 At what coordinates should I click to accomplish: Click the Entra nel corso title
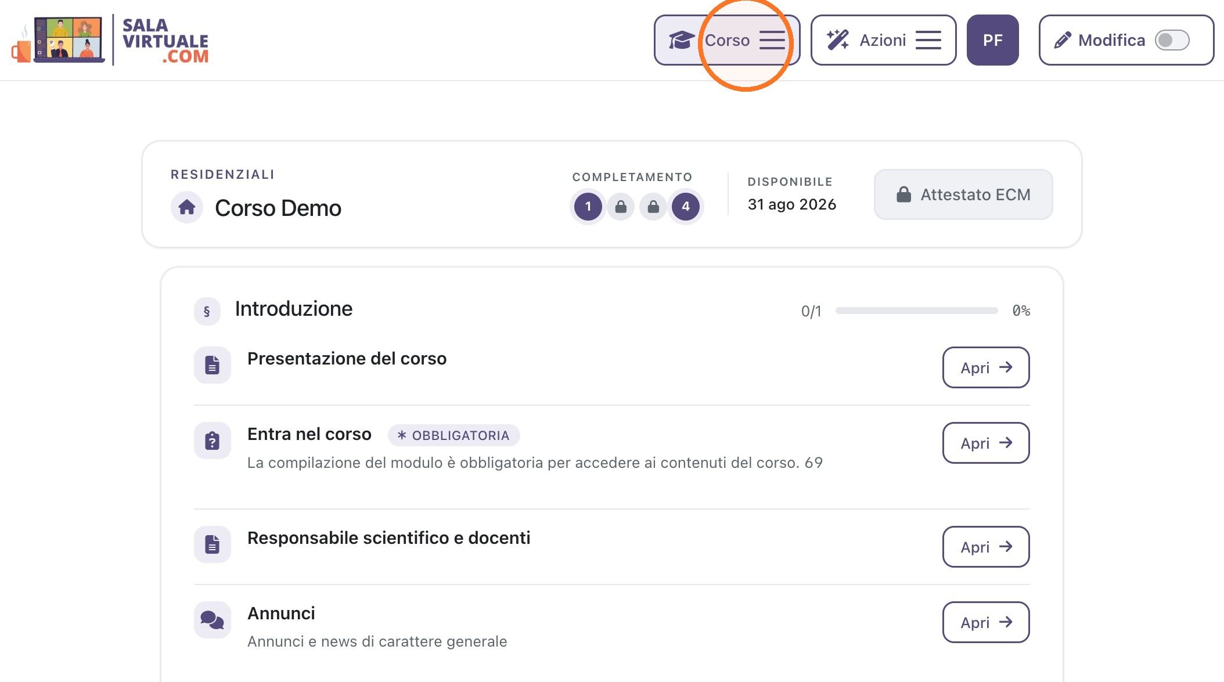point(309,434)
